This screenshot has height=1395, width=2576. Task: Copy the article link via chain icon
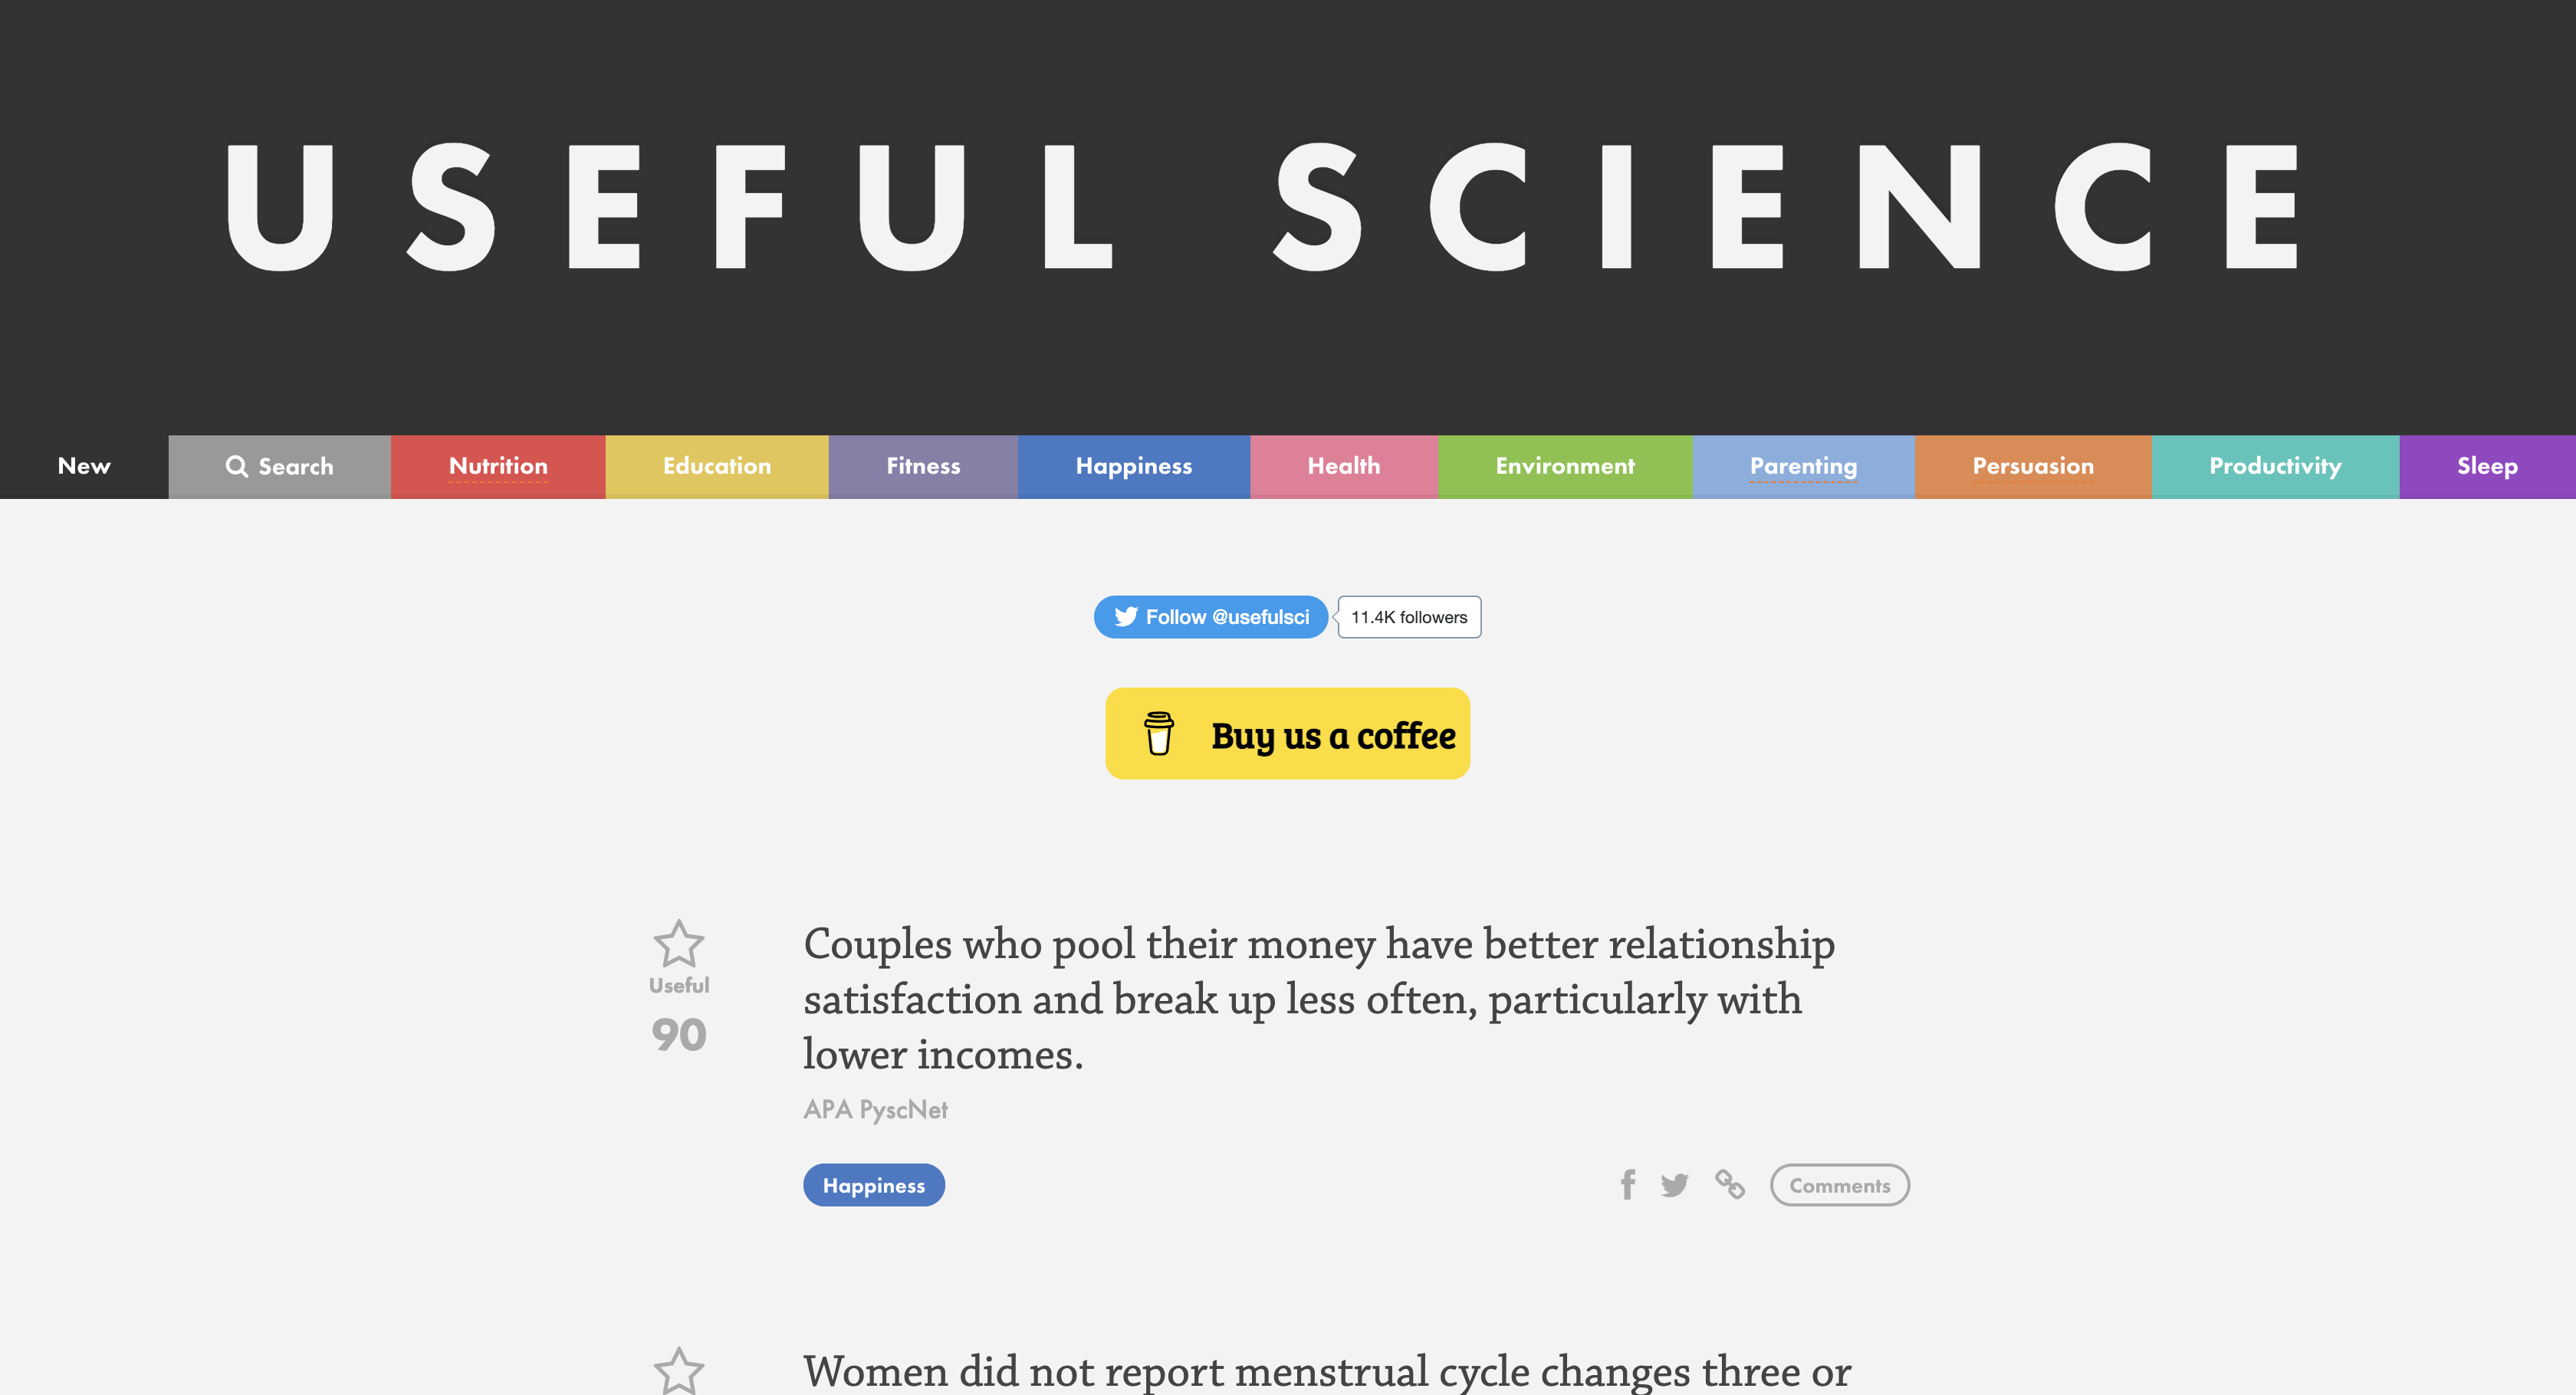[1729, 1184]
